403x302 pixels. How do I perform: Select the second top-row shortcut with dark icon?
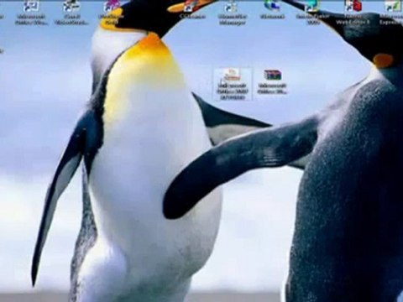click(x=71, y=13)
